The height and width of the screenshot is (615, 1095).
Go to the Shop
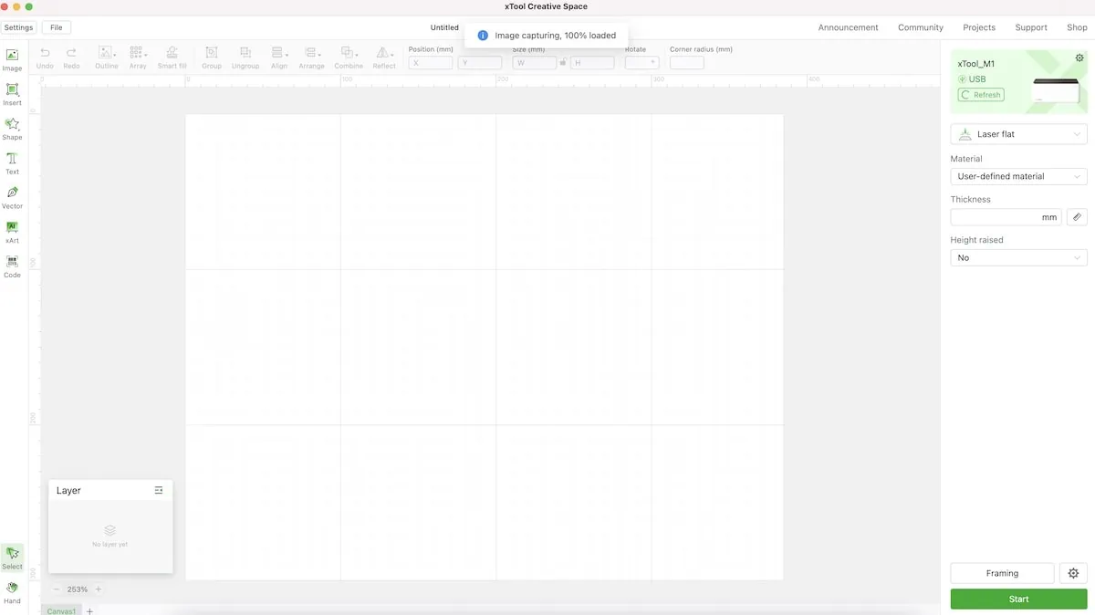1077,27
